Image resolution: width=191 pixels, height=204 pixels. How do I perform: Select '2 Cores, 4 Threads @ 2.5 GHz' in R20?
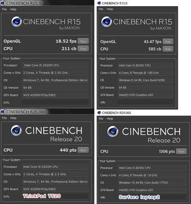pos(45,174)
